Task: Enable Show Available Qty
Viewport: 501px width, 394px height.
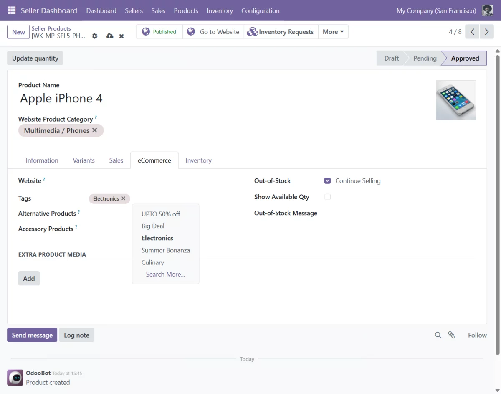Action: click(x=327, y=197)
